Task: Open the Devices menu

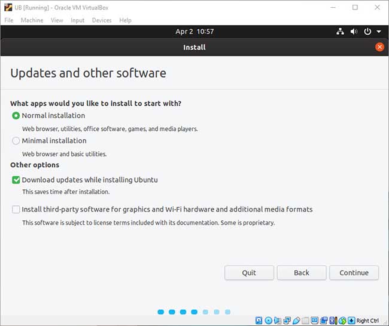Action: 102,20
